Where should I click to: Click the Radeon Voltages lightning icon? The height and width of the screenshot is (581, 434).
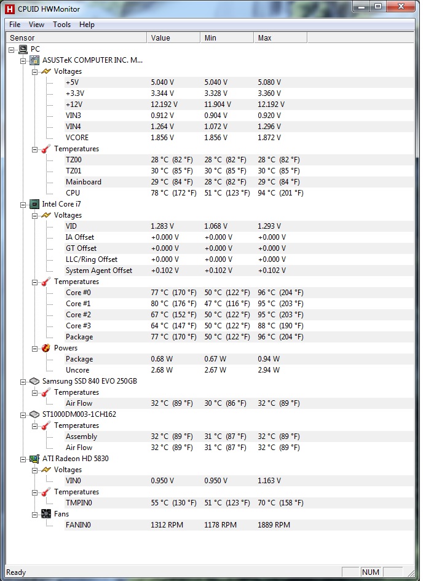click(x=46, y=470)
